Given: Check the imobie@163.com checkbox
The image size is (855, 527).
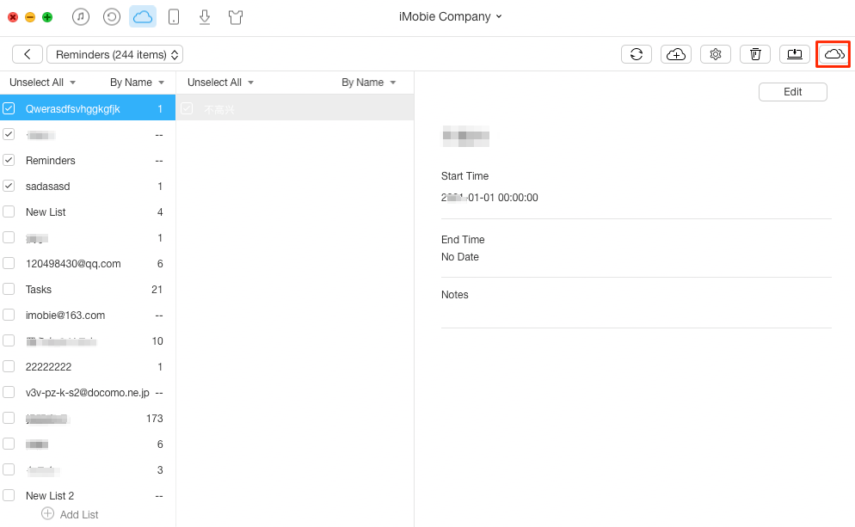Looking at the screenshot, I should 9,315.
